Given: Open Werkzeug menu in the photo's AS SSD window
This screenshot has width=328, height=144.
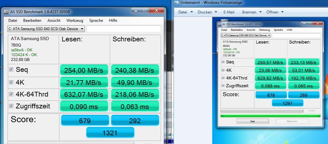Looking at the screenshot, I should point(264,30).
